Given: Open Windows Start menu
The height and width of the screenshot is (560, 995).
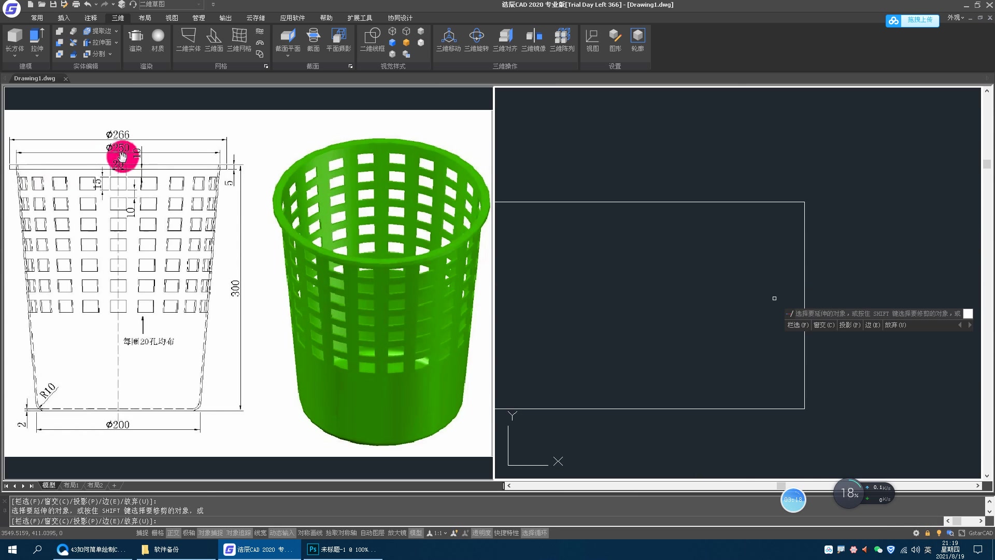Looking at the screenshot, I should coord(12,550).
